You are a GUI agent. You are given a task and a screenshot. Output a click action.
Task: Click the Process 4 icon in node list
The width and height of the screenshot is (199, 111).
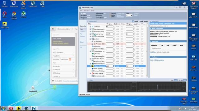pos(95,41)
